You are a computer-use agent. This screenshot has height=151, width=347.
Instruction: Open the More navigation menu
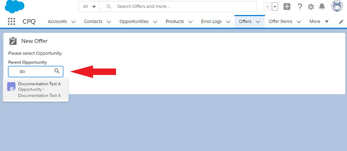click(319, 22)
